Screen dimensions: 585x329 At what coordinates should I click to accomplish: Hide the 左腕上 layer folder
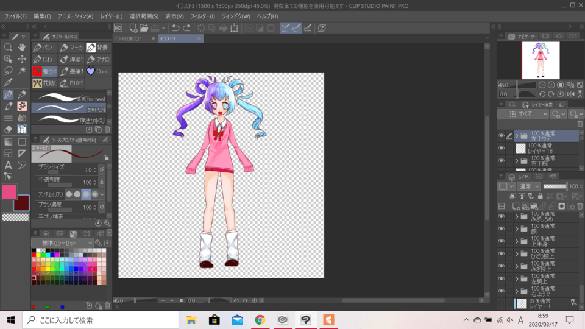(x=501, y=278)
